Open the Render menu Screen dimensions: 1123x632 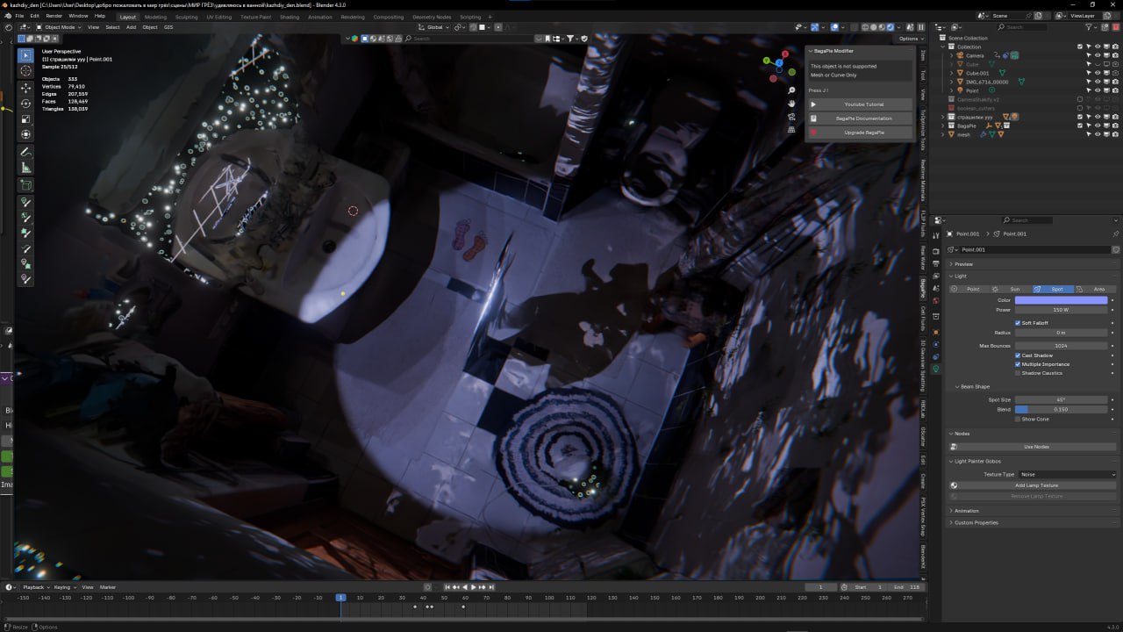[54, 16]
